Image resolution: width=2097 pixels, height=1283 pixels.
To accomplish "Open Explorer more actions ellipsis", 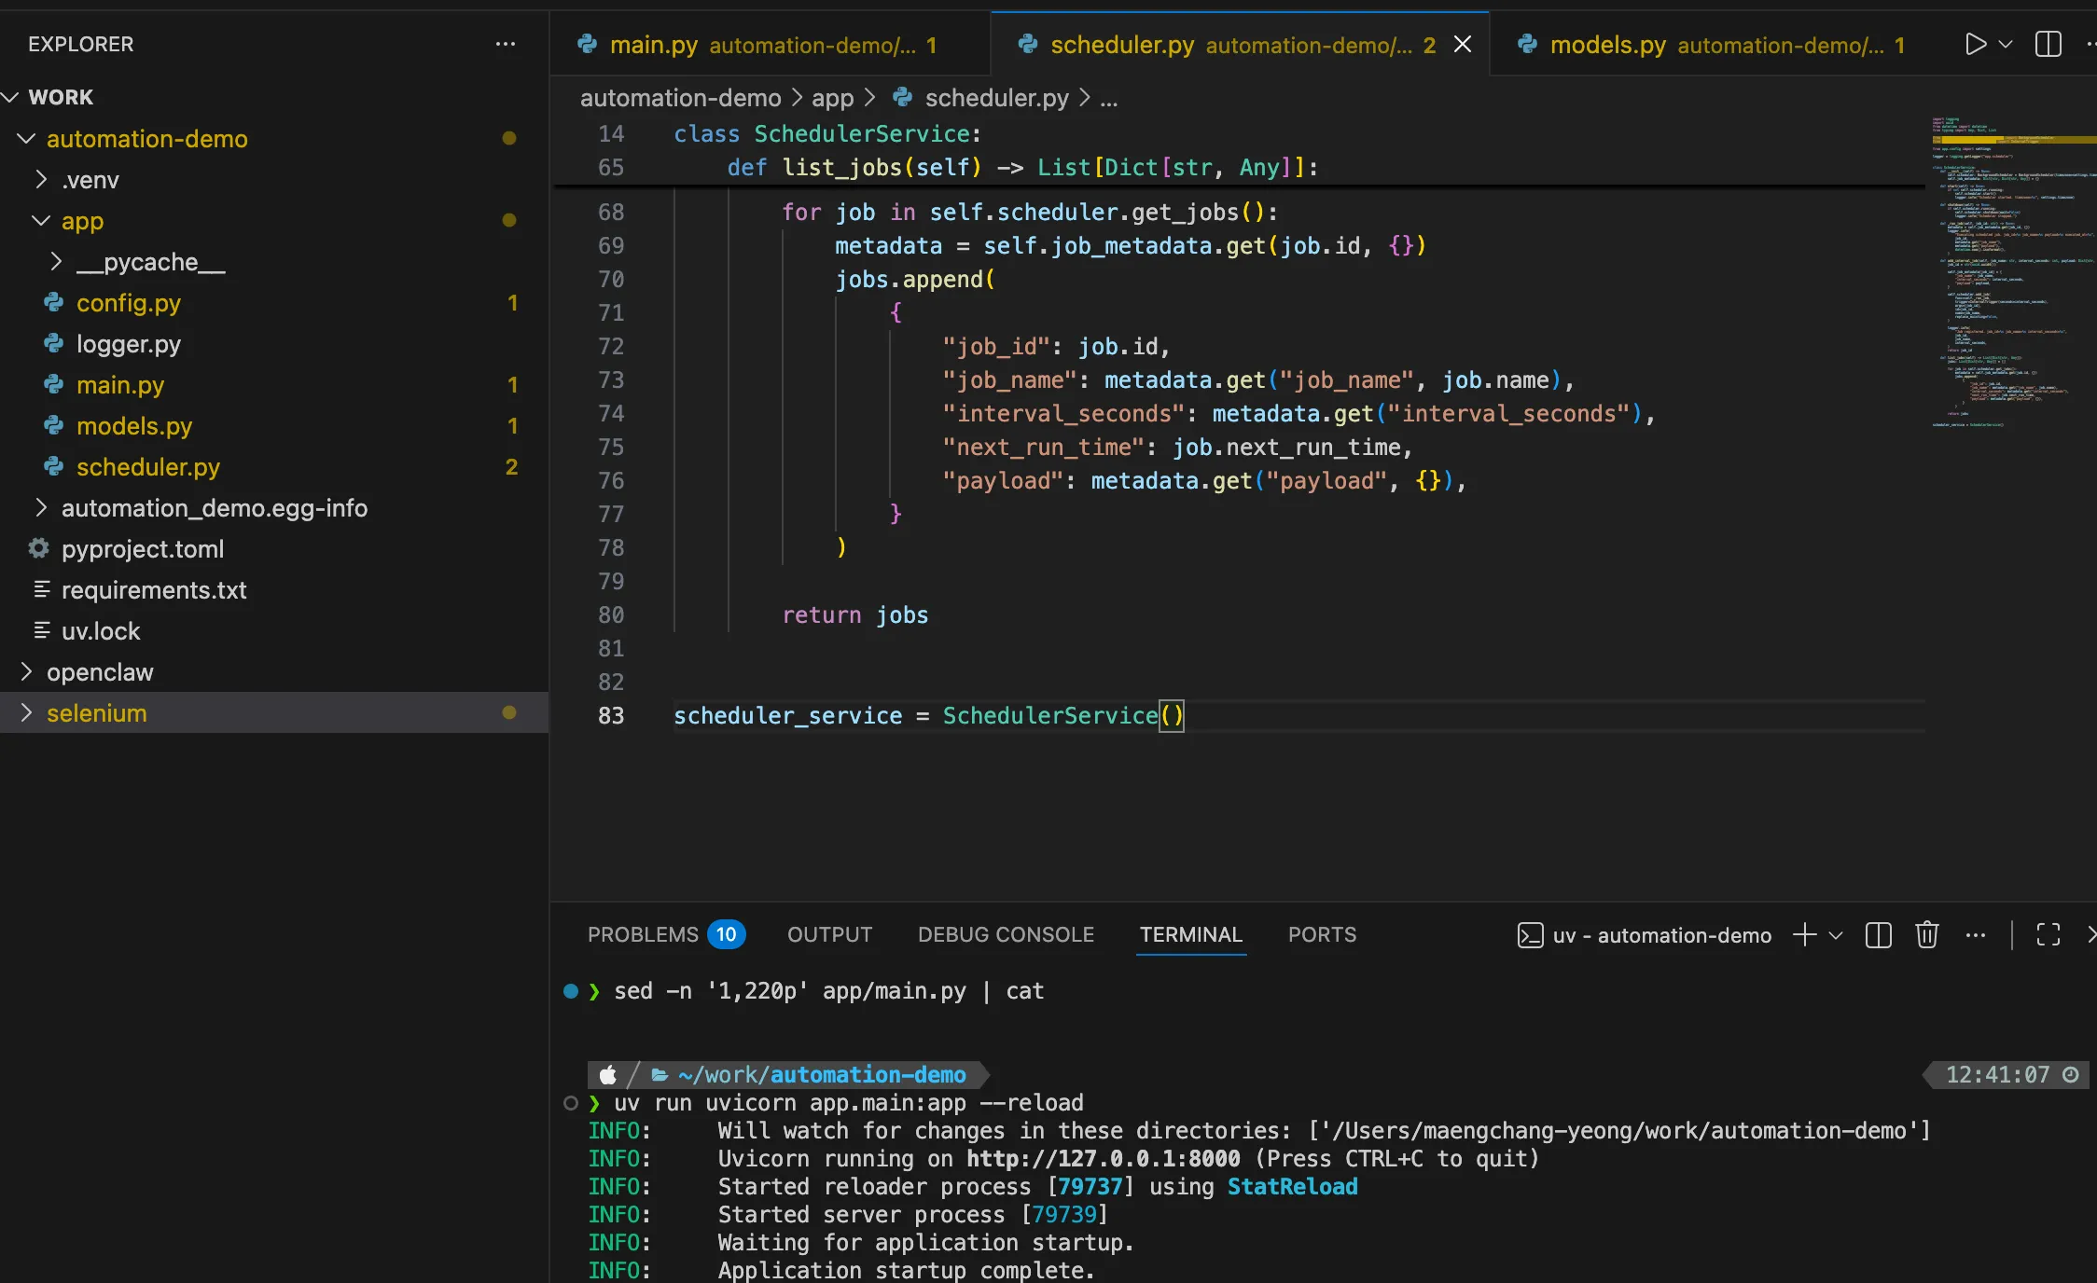I will [x=505, y=44].
